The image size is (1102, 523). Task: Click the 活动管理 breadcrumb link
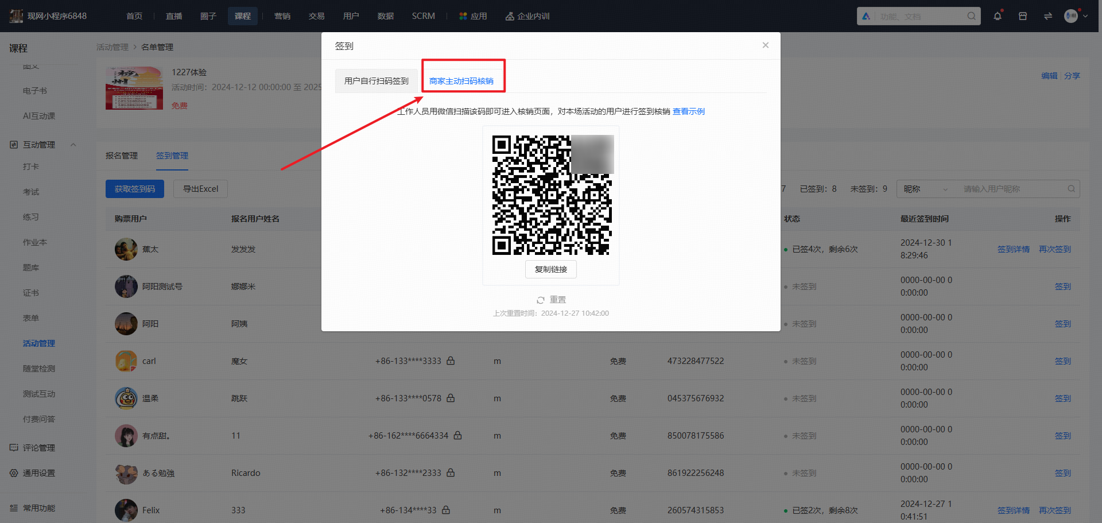[112, 47]
